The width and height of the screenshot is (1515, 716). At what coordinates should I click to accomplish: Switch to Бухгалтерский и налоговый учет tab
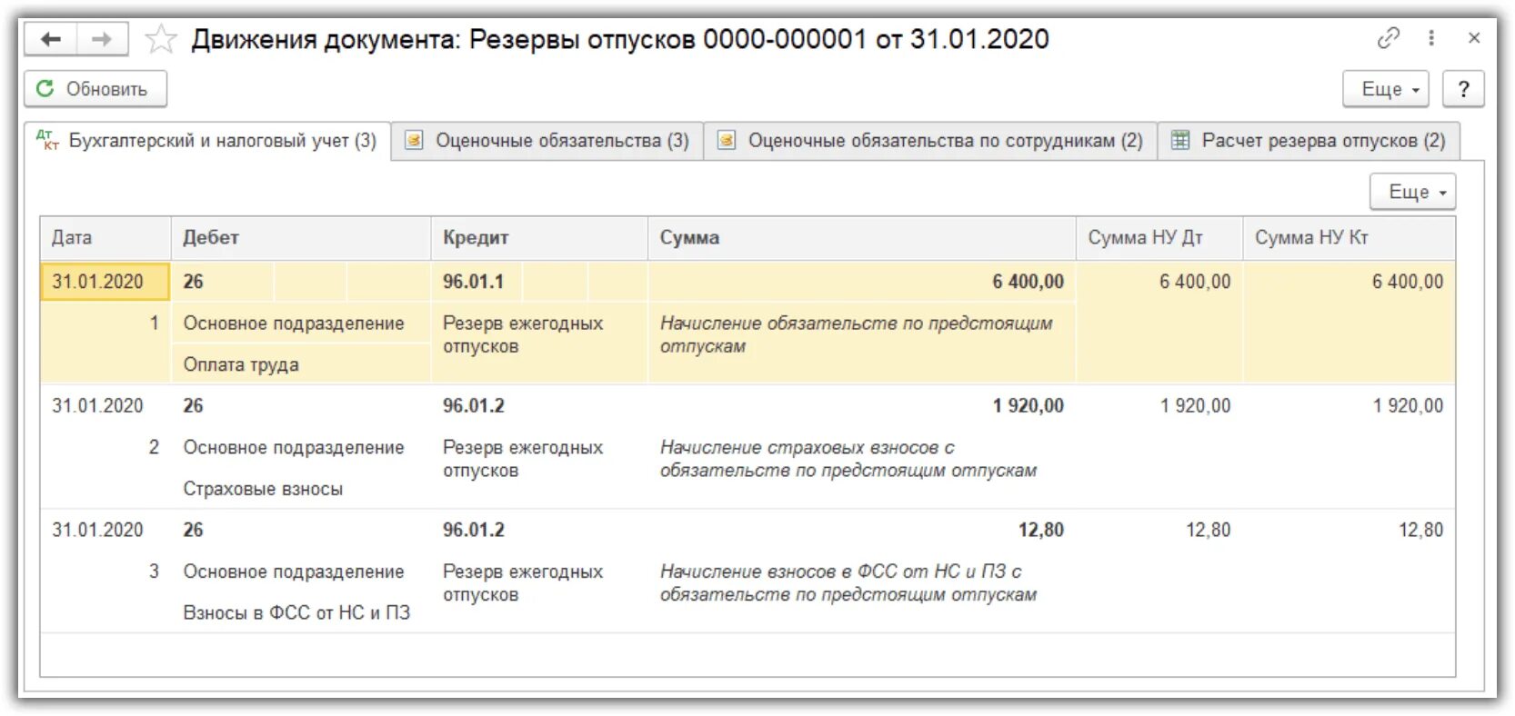tap(207, 141)
